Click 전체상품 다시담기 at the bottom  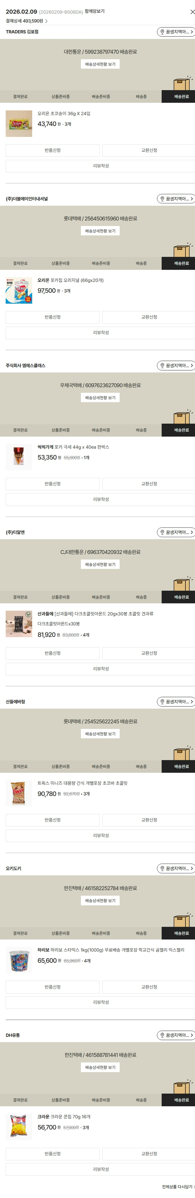pyautogui.click(x=177, y=1187)
